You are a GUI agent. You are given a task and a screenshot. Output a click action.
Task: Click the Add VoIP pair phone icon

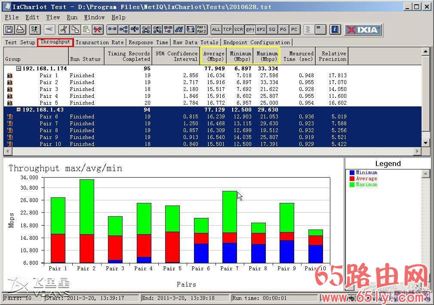click(135, 30)
